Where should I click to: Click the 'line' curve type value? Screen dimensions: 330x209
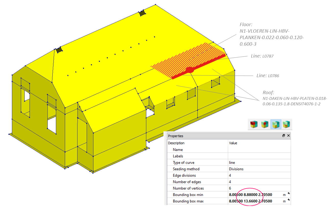(232, 162)
